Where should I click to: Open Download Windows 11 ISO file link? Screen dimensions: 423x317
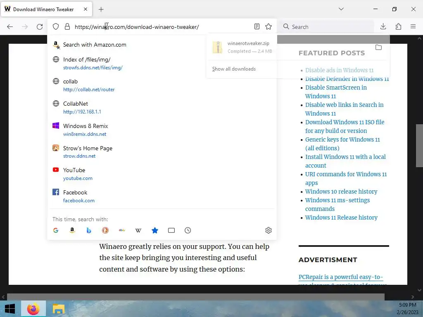(x=345, y=126)
